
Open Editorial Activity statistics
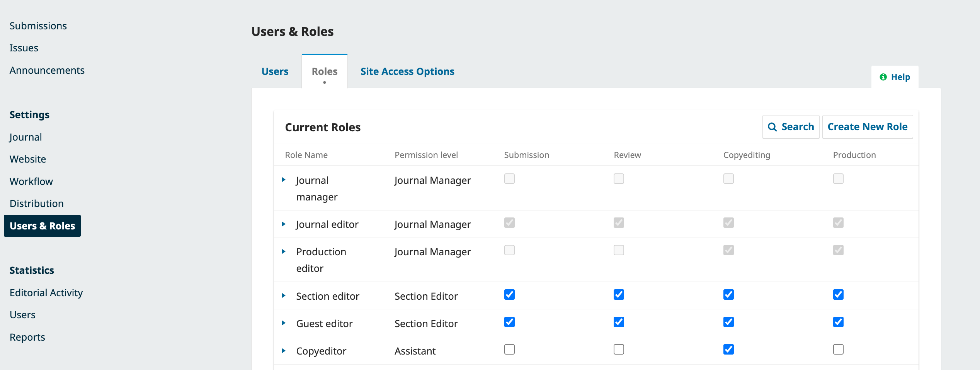pos(46,293)
